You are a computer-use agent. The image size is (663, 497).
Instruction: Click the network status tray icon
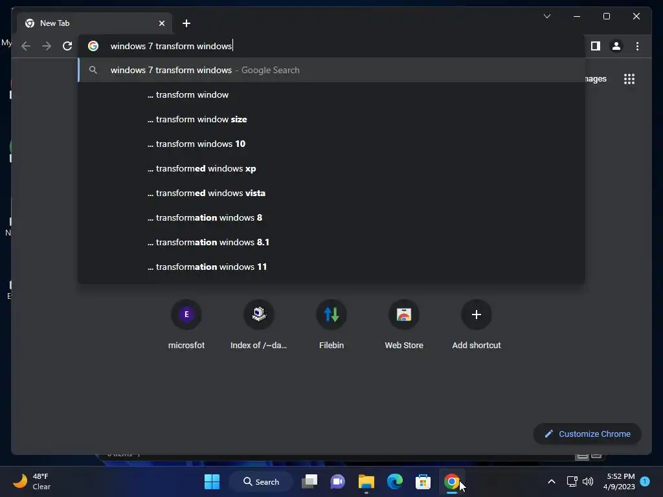pos(572,481)
